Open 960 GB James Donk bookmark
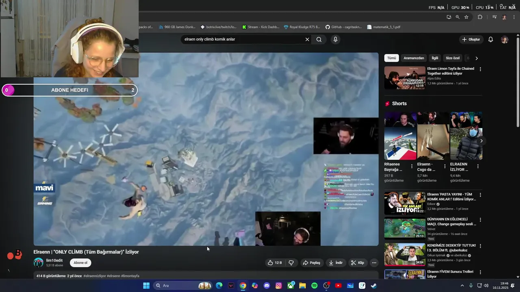The width and height of the screenshot is (520, 292). click(177, 27)
